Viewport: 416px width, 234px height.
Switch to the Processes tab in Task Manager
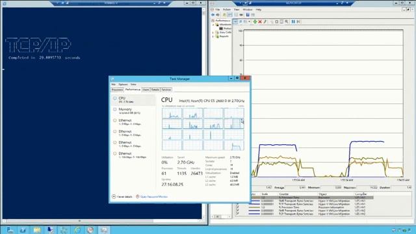(x=117, y=90)
